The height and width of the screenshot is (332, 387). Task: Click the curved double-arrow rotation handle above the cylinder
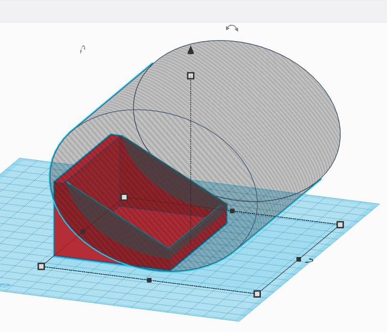[x=232, y=28]
